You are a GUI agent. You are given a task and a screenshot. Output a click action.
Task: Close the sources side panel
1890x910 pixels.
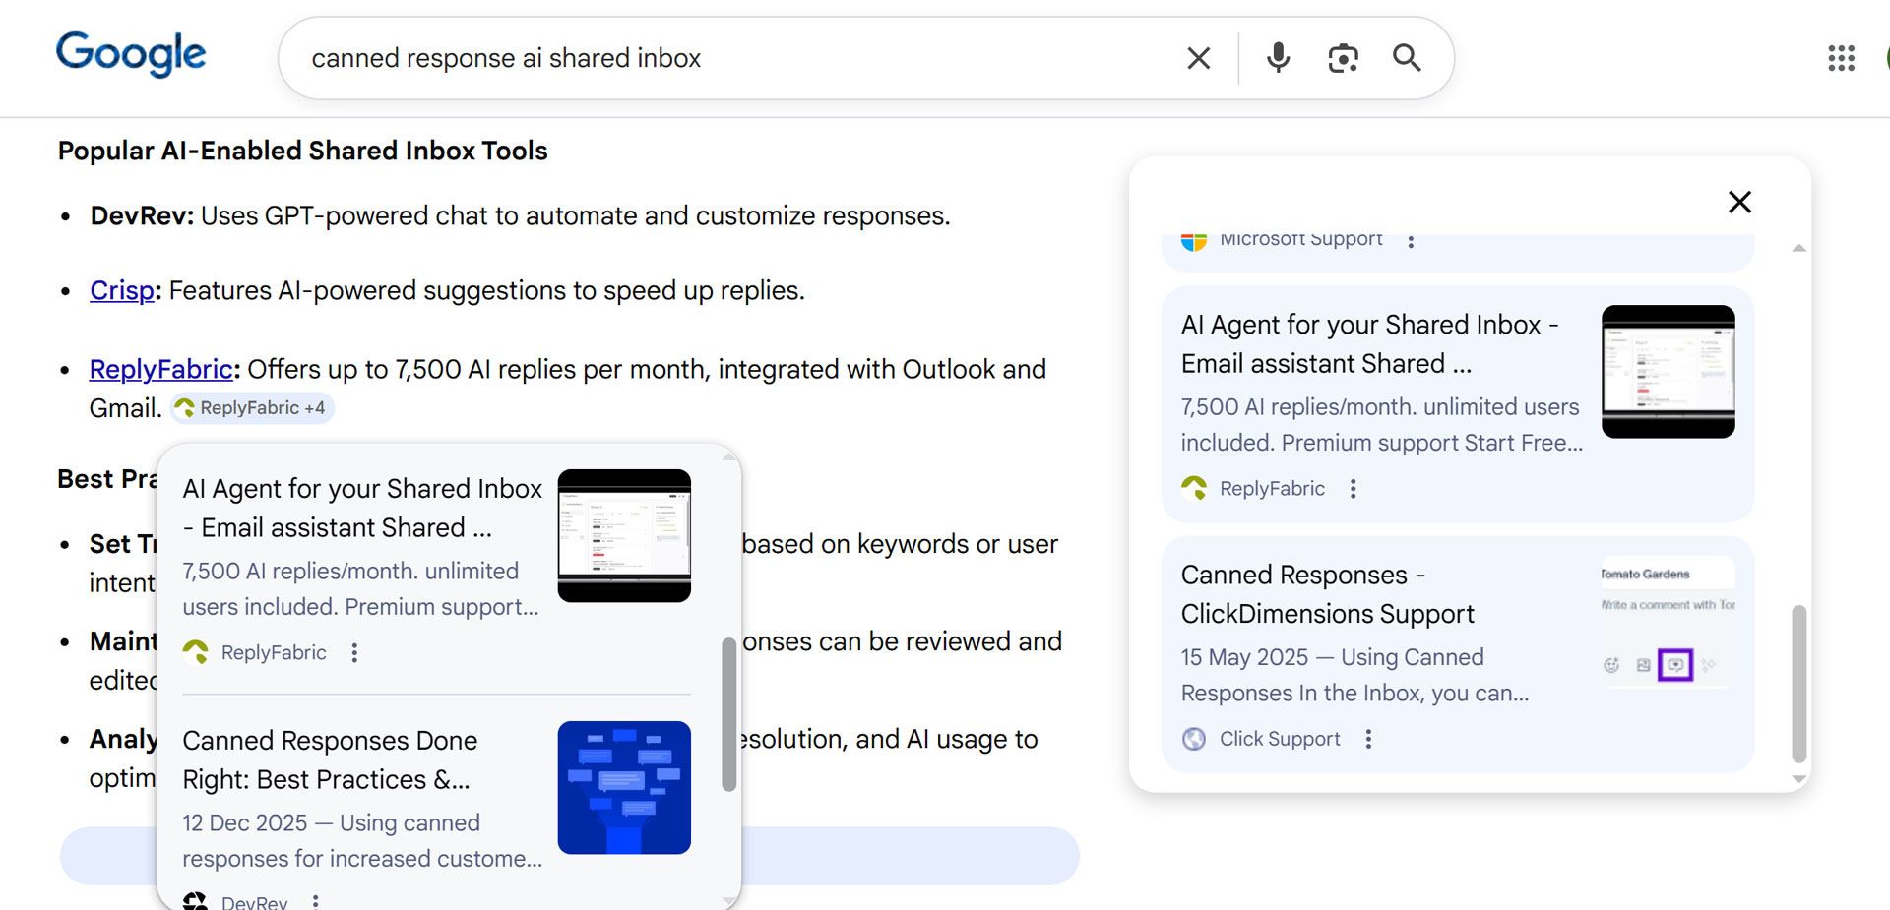coord(1739,202)
